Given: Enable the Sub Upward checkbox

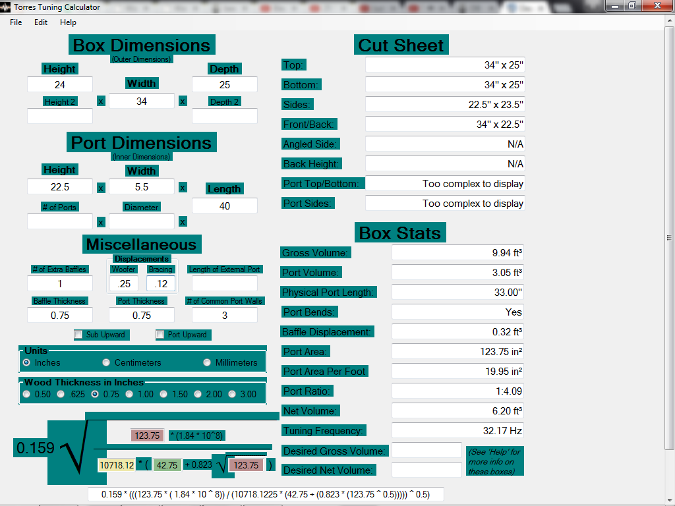Looking at the screenshot, I should point(78,334).
